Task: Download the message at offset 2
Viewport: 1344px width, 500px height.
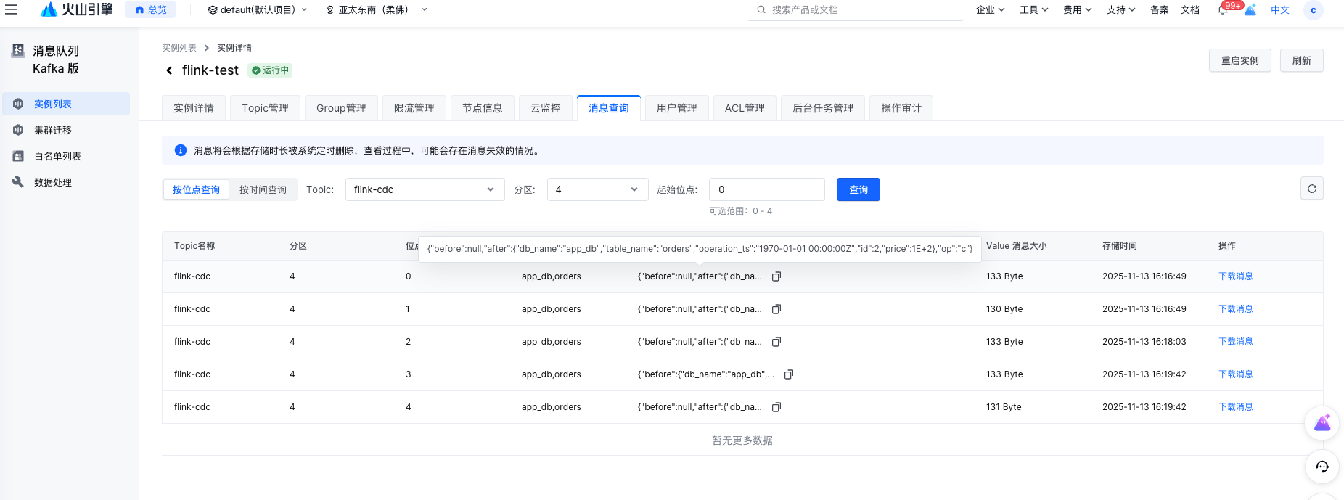Action: click(1235, 342)
